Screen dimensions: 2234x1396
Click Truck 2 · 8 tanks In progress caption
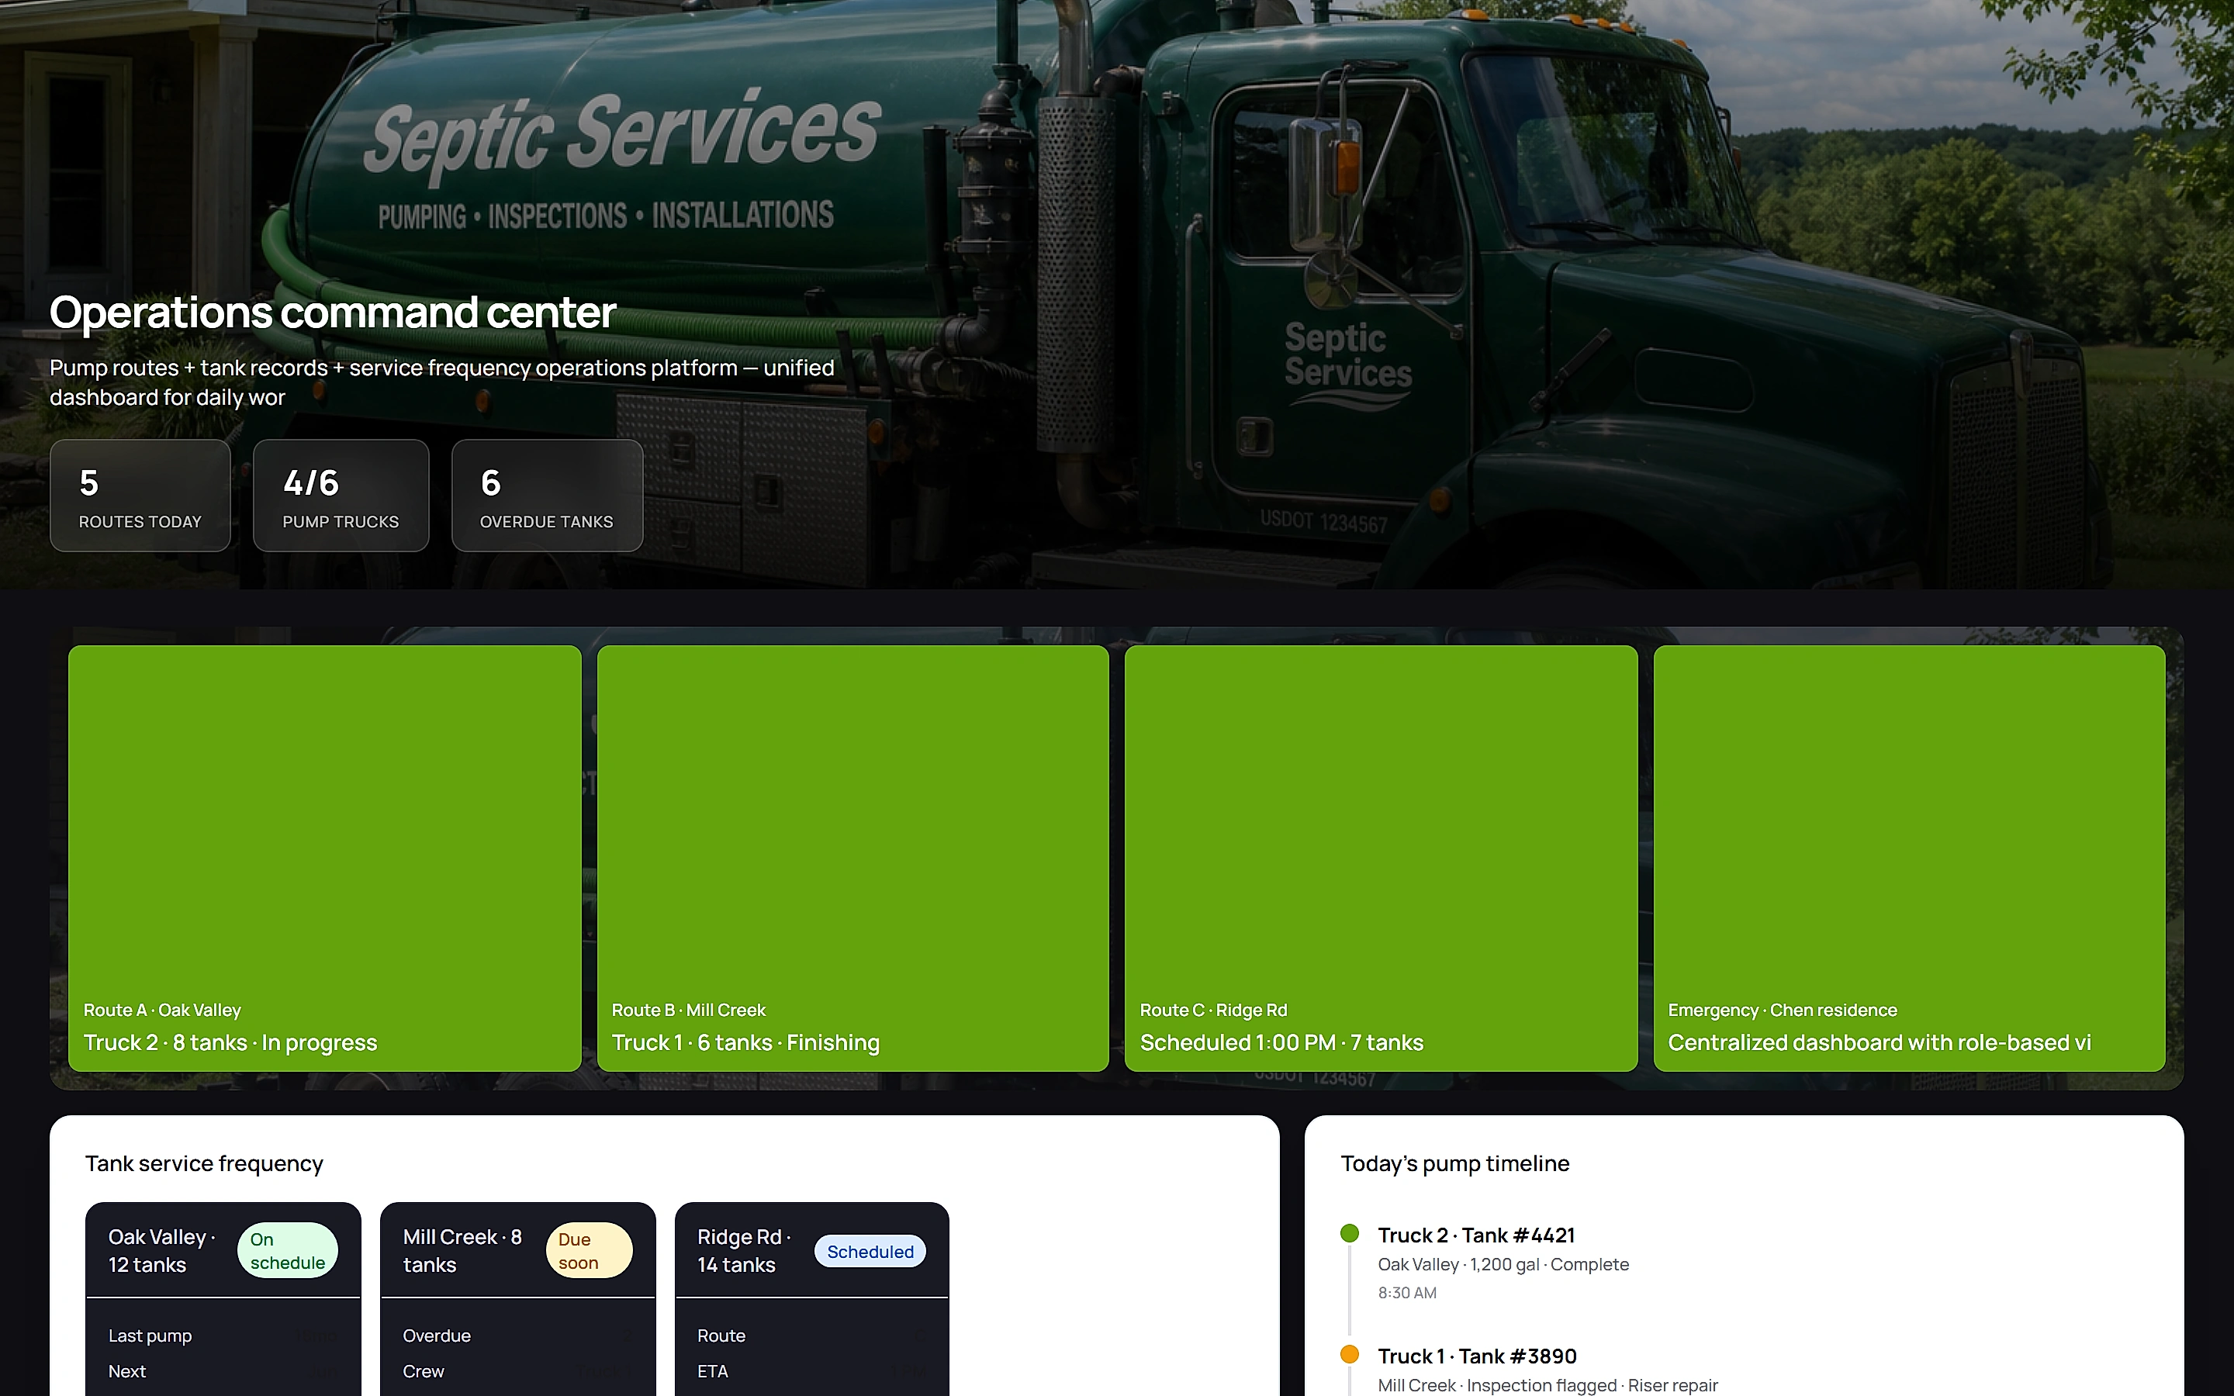click(x=231, y=1042)
